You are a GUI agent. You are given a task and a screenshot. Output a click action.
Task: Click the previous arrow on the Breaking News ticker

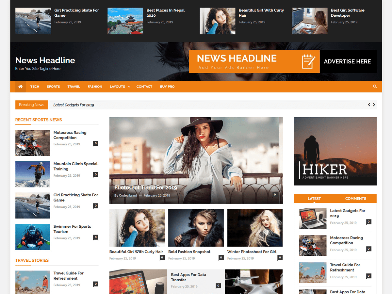click(x=369, y=105)
